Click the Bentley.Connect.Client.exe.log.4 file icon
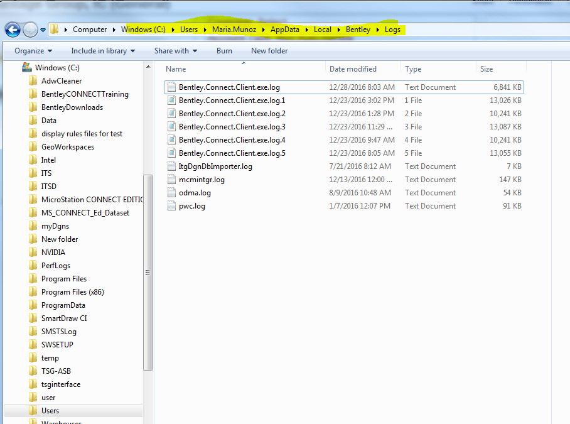This screenshot has height=424, width=570. pyautogui.click(x=171, y=139)
